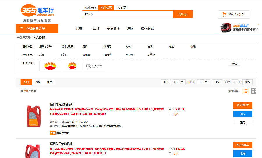Filter vehicle type by 欧马可

coord(108,47)
